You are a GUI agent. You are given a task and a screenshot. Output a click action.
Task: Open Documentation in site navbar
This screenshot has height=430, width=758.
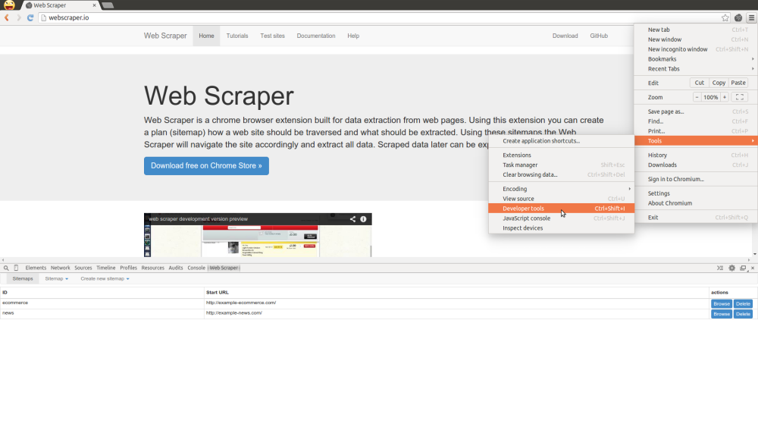tap(316, 36)
